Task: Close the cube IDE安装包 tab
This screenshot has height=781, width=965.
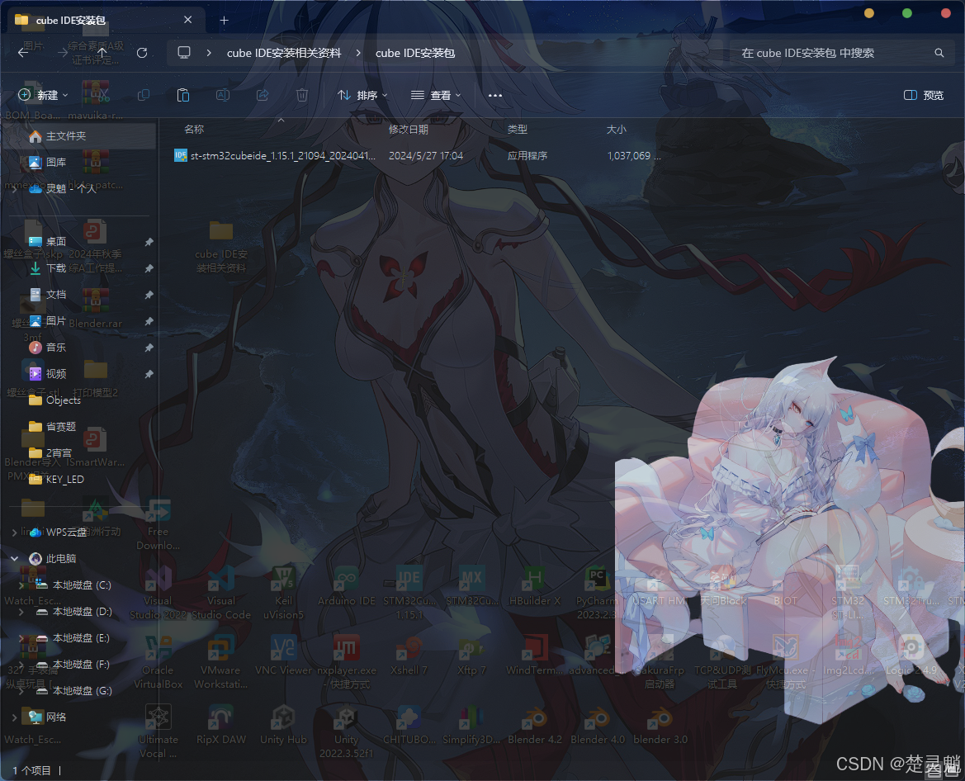Action: coord(187,20)
